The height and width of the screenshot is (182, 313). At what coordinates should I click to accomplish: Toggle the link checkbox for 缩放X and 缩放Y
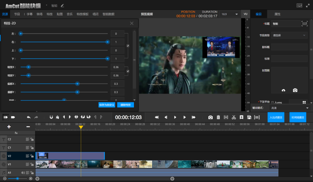[x=128, y=71]
